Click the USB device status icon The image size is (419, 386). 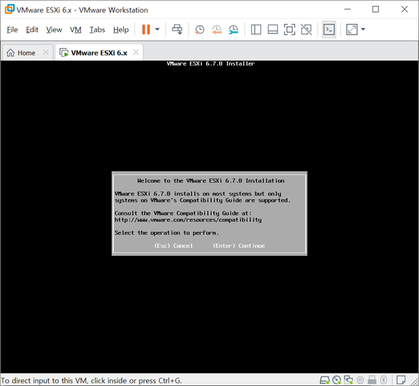coord(372,380)
